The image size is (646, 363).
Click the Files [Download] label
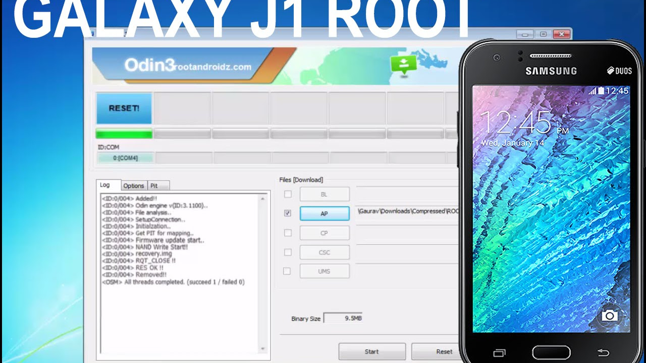click(x=301, y=180)
